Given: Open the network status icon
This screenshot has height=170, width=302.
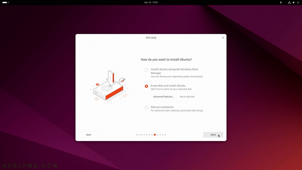Looking at the screenshot, I should click(x=289, y=2).
